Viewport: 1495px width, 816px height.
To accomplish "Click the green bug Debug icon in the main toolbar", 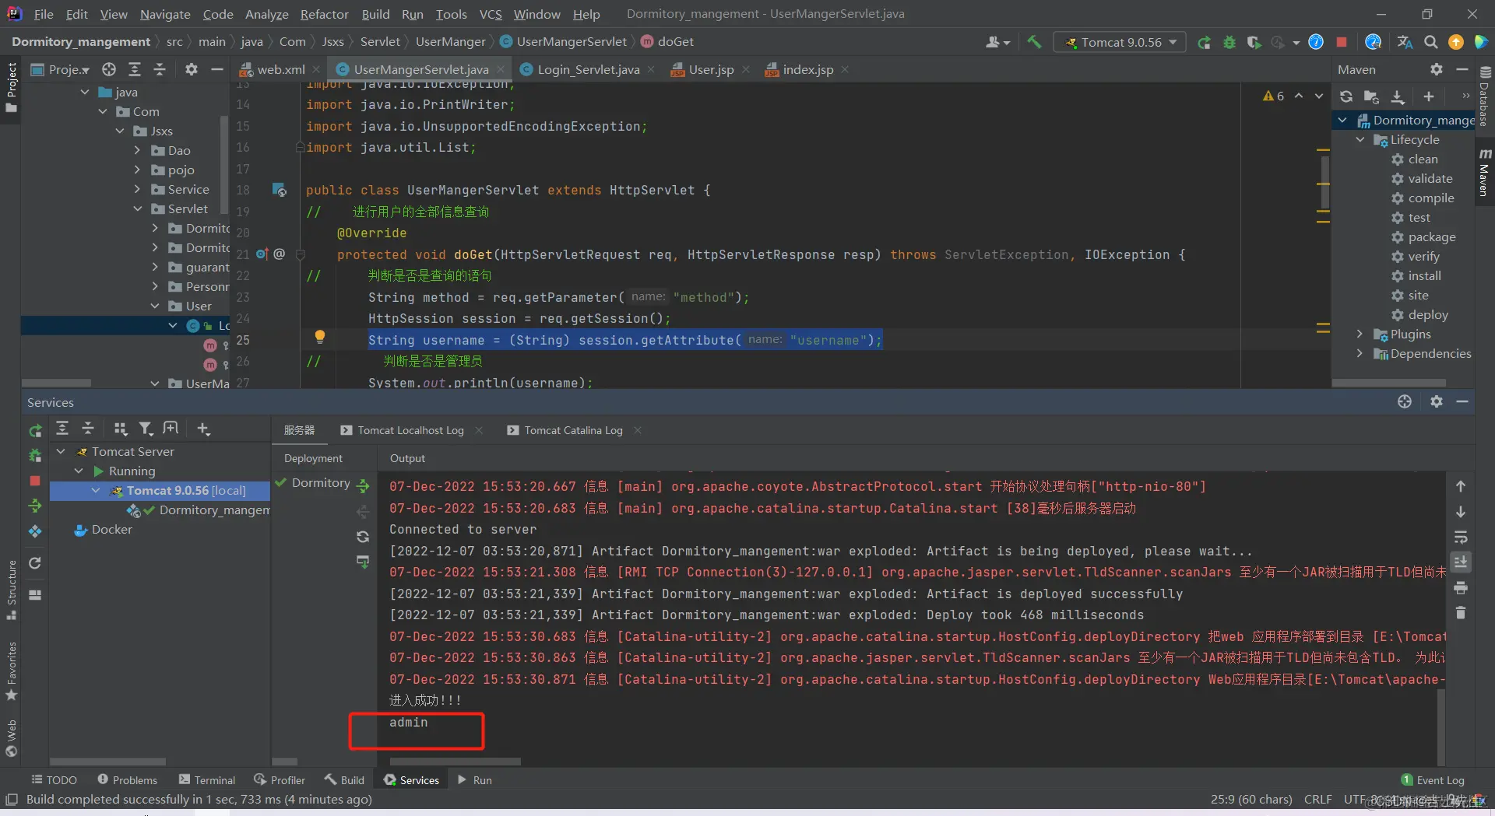I will [1229, 42].
